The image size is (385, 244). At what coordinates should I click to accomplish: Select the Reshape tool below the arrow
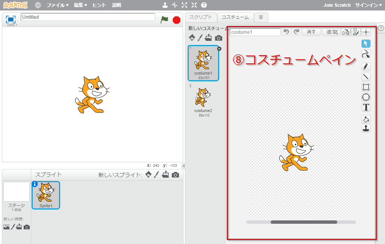tap(366, 54)
